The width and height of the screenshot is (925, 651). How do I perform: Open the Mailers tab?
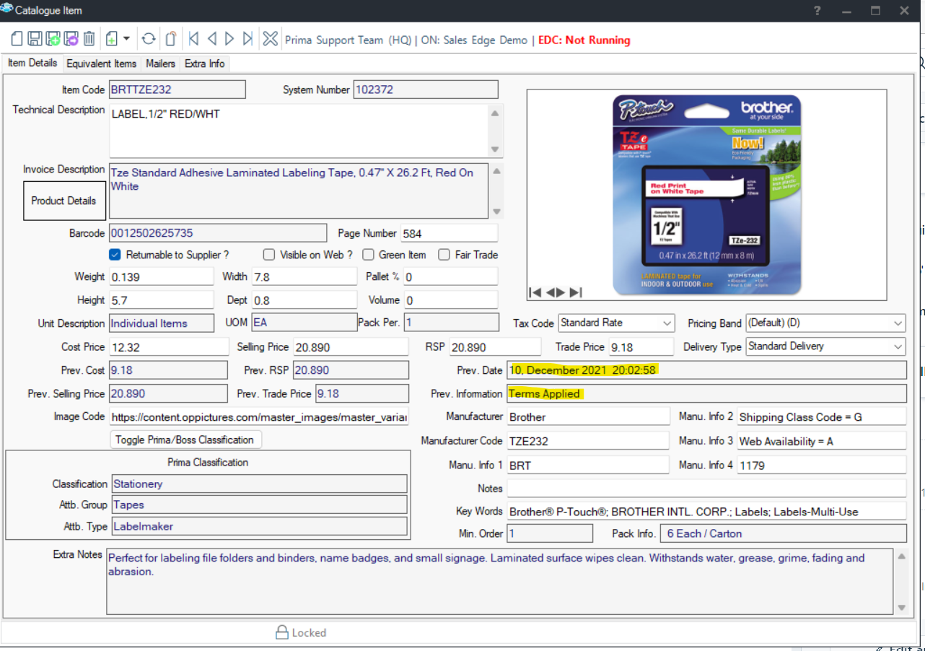pyautogui.click(x=160, y=64)
